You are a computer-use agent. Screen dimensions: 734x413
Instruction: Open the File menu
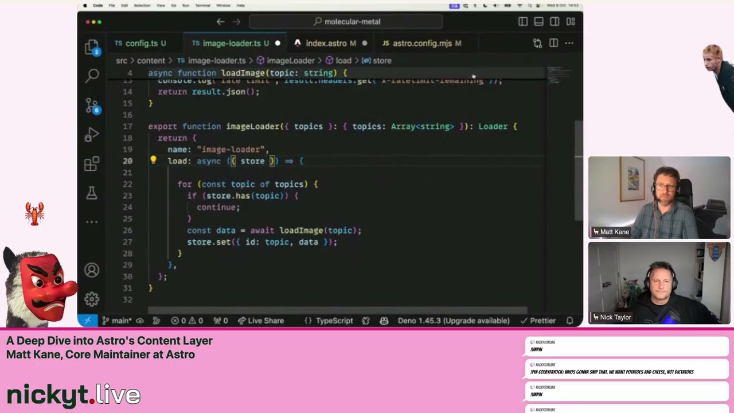coord(112,6)
